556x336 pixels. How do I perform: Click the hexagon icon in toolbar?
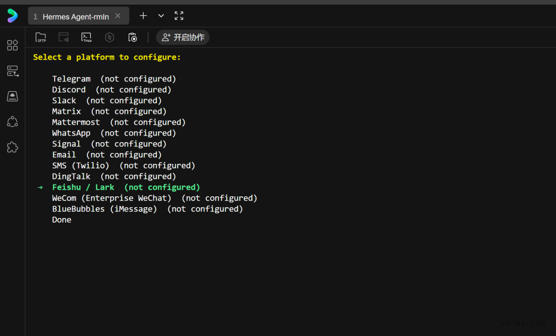109,37
